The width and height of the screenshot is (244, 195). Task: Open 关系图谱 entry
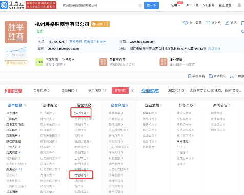click(x=12, y=192)
